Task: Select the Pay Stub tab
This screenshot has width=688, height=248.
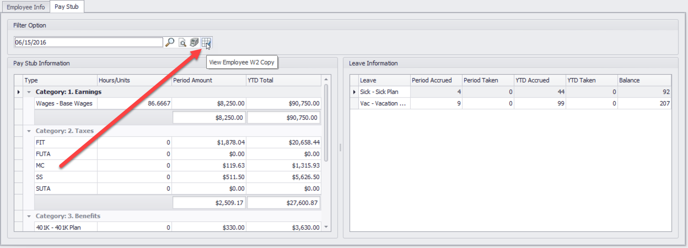Action: [x=67, y=7]
